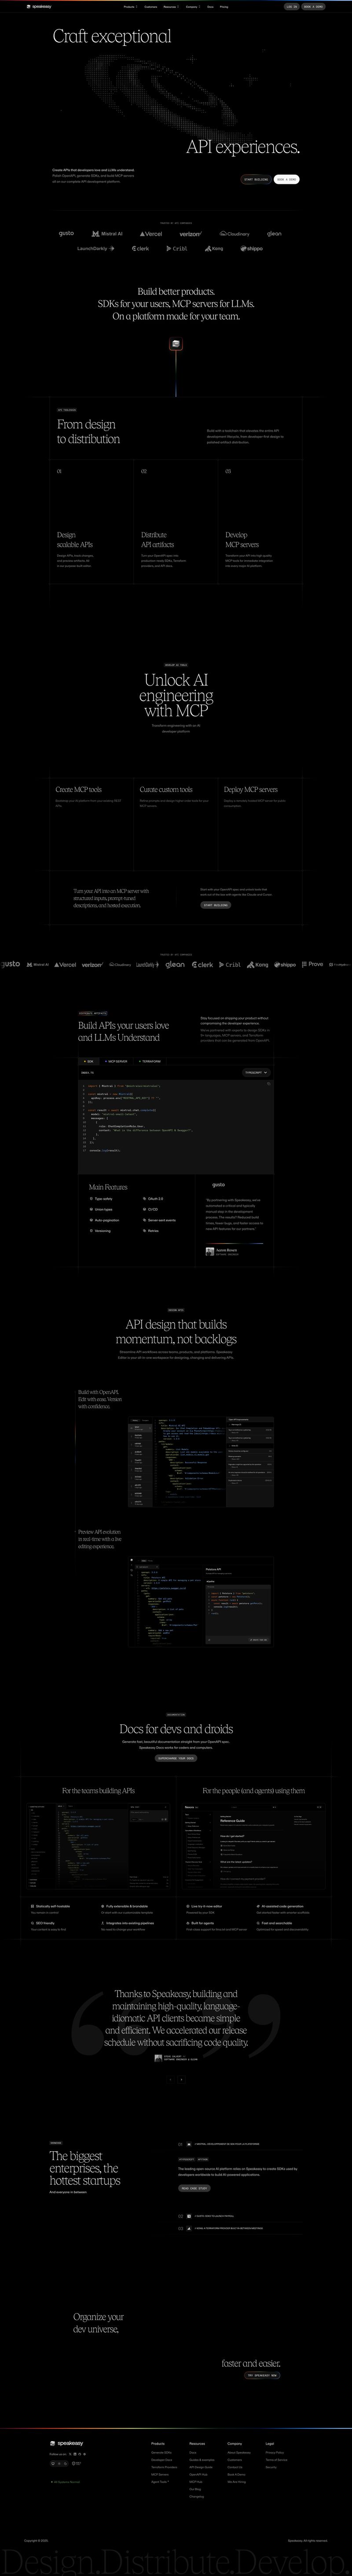The image size is (352, 2576).
Task: Open the Generate SDKs footer link
Action: point(161,2453)
